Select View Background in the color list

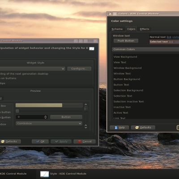[x=125, y=57]
